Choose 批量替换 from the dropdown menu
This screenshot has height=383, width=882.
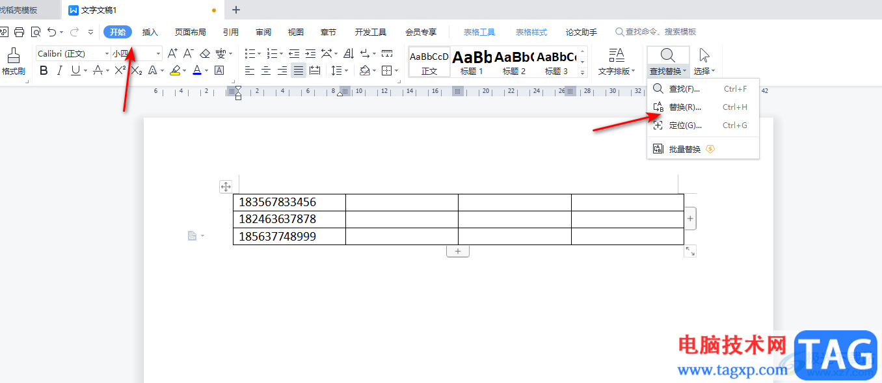tap(703, 149)
